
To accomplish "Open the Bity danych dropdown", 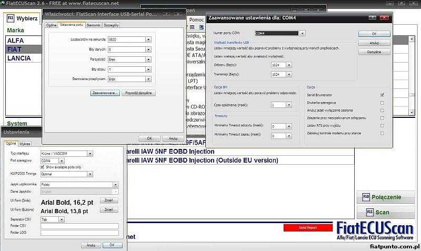I will pos(148,49).
